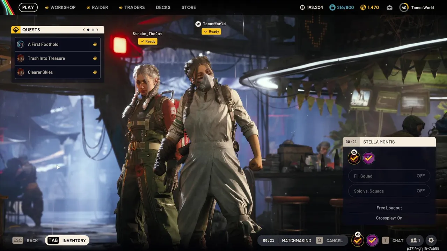This screenshot has width=447, height=251.
Task: Open the squad members icon
Action: point(415,241)
